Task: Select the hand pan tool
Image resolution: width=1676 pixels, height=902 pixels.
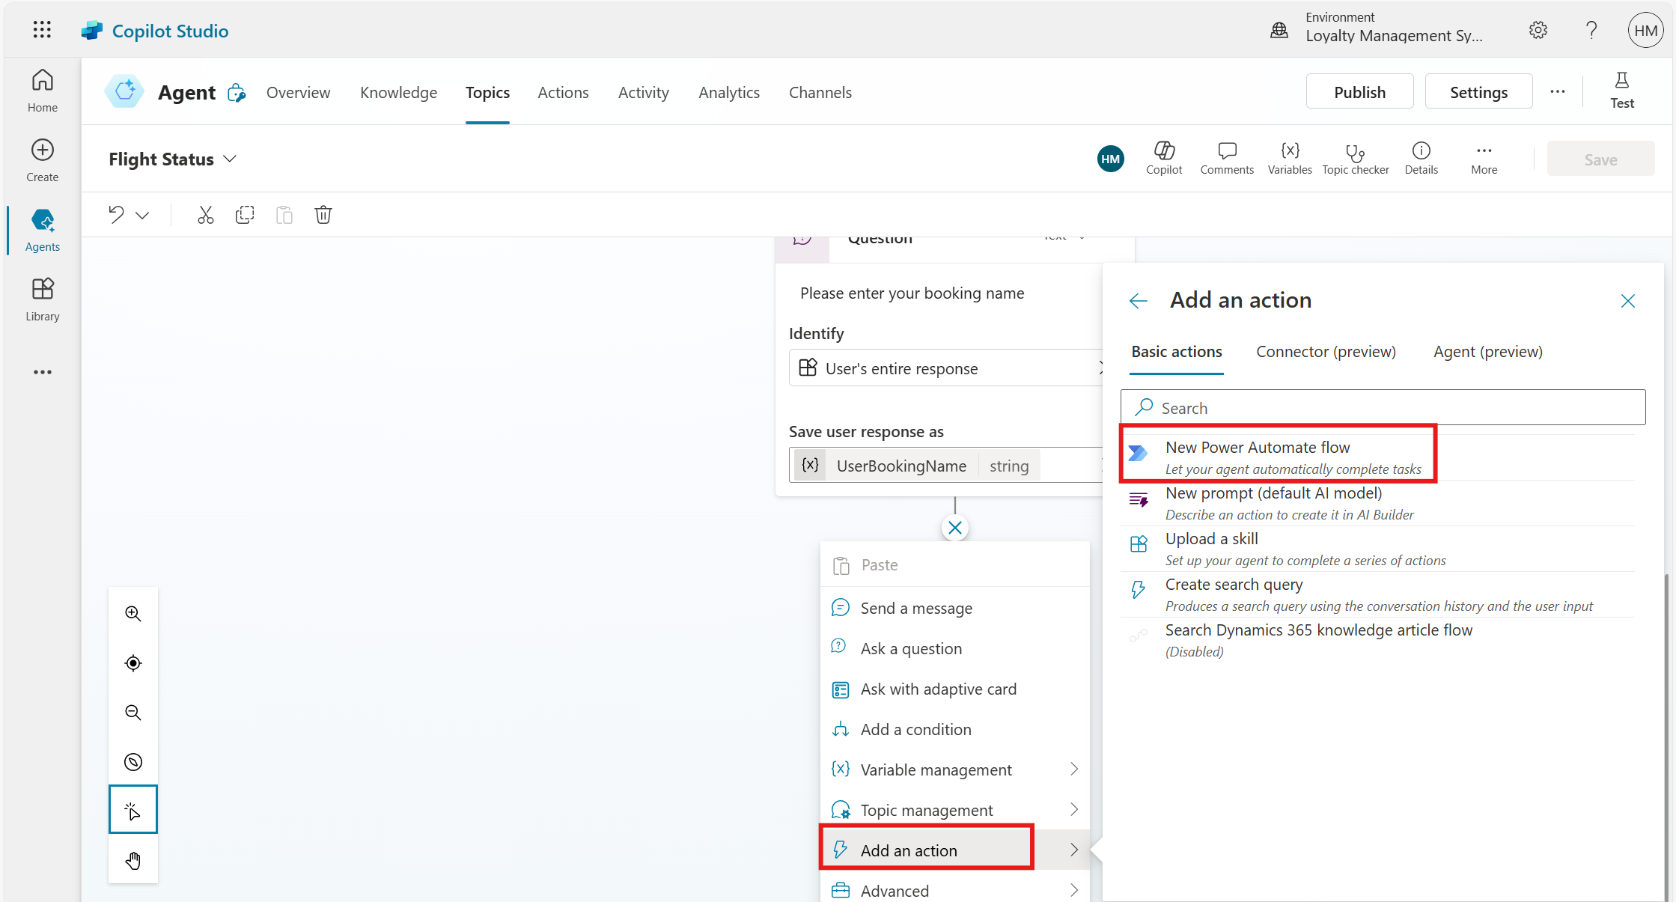Action: coord(133,861)
